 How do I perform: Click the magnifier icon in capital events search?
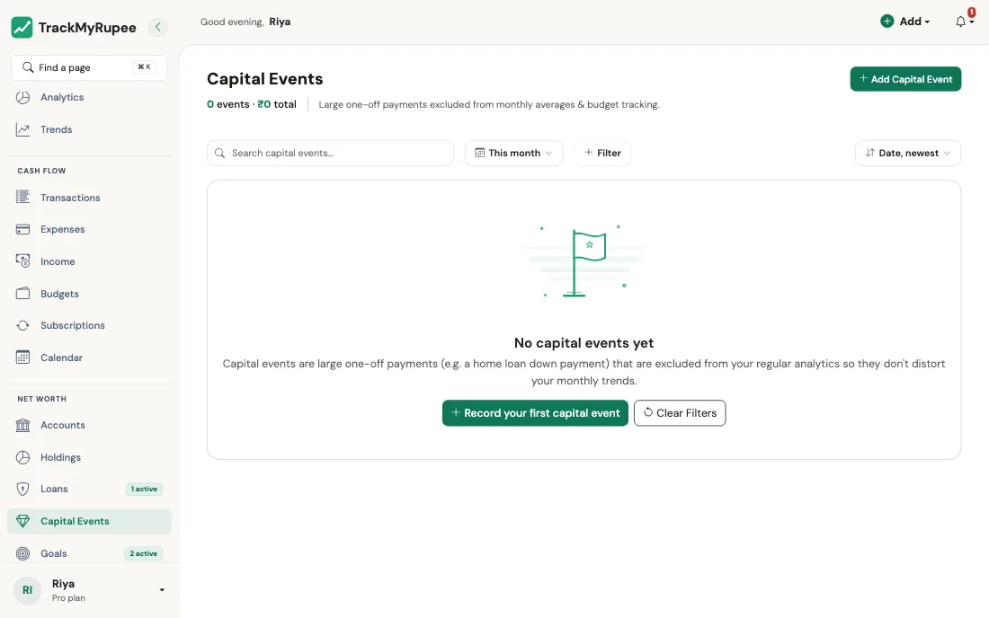coord(219,153)
